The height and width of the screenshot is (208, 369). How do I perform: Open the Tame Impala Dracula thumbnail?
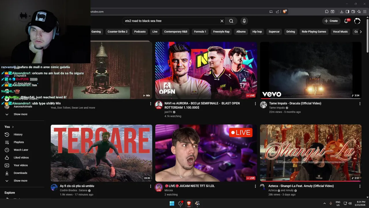[x=310, y=70]
